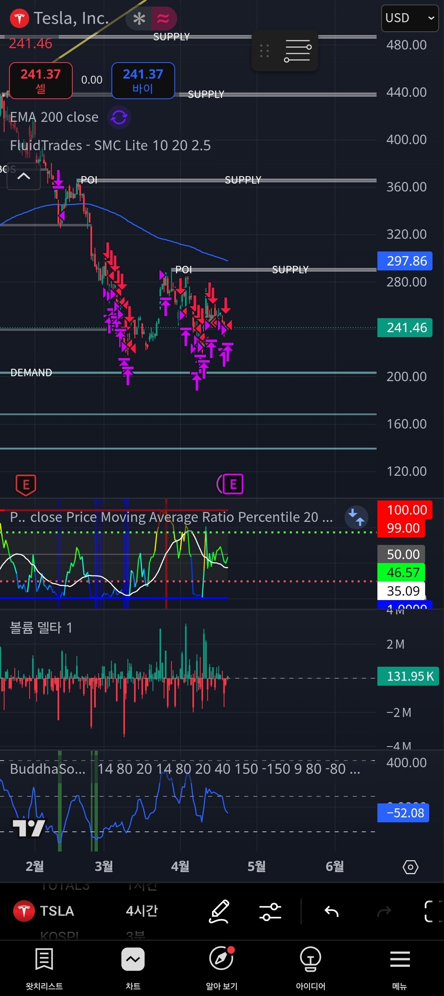Tap the purple refresh icon next to EMA 200

(119, 118)
